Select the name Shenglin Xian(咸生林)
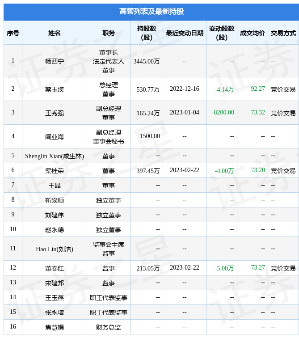This screenshot has width=299, height=338. point(54,156)
